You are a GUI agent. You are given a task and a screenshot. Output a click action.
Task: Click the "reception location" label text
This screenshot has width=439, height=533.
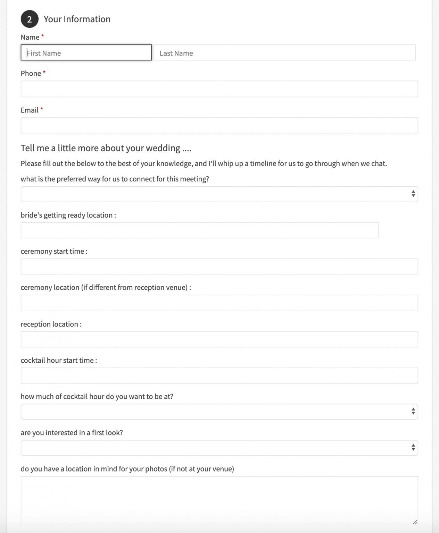[51, 324]
